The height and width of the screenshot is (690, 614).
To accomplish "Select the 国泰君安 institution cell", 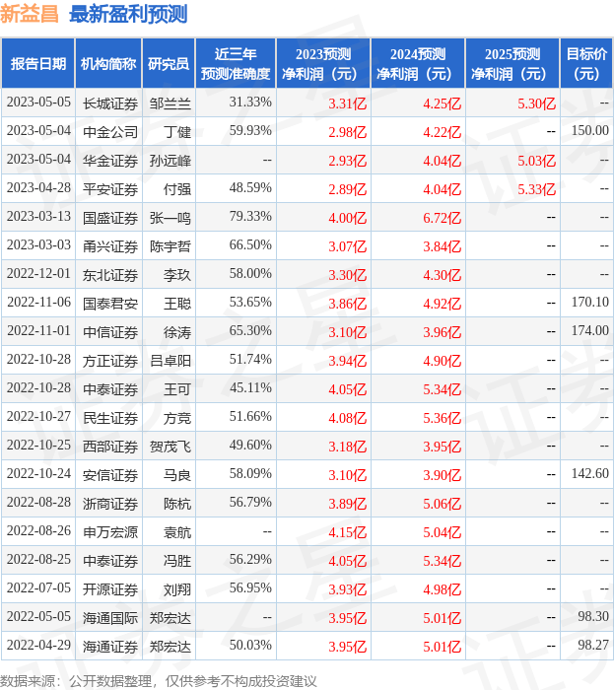I will (110, 304).
